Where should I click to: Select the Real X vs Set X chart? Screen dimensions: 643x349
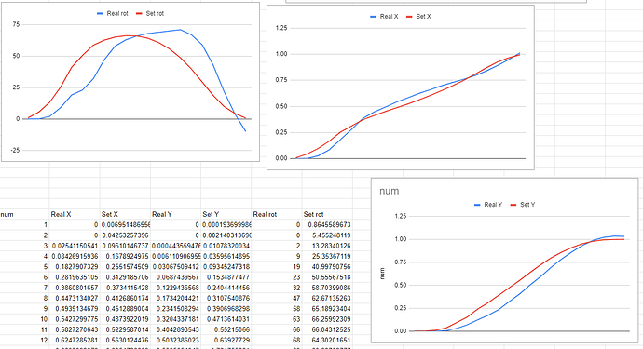point(401,87)
